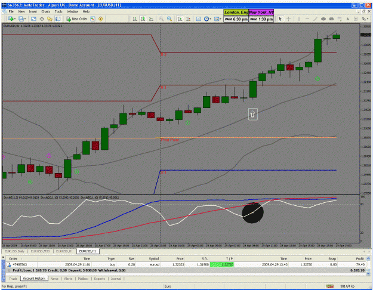This screenshot has width=373, height=290.
Task: Toggle the Market Watch window
Action: pos(33,18)
